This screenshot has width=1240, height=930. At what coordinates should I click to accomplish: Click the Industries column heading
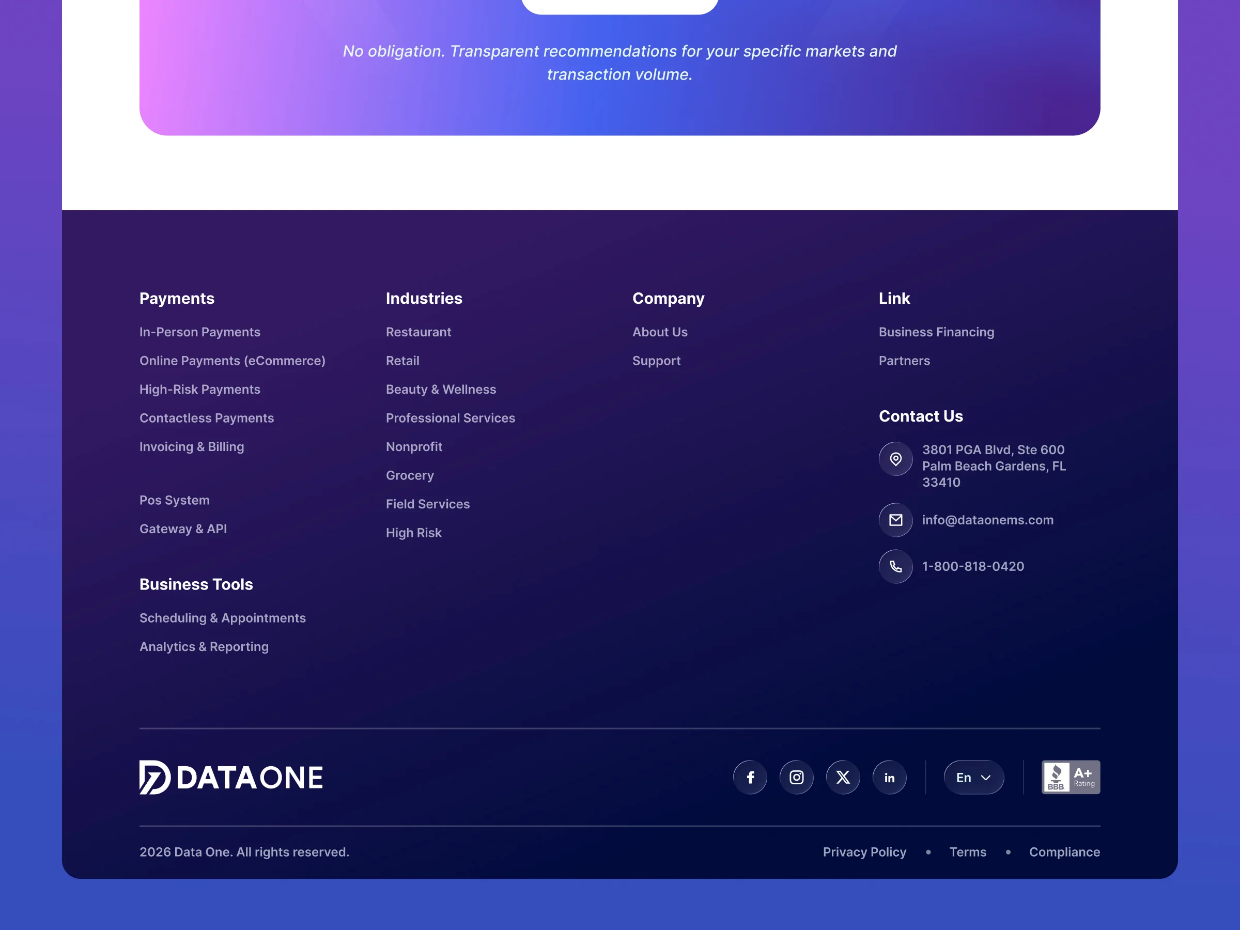(424, 298)
